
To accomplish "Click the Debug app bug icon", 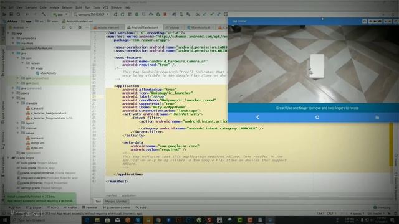I will point(137,14).
